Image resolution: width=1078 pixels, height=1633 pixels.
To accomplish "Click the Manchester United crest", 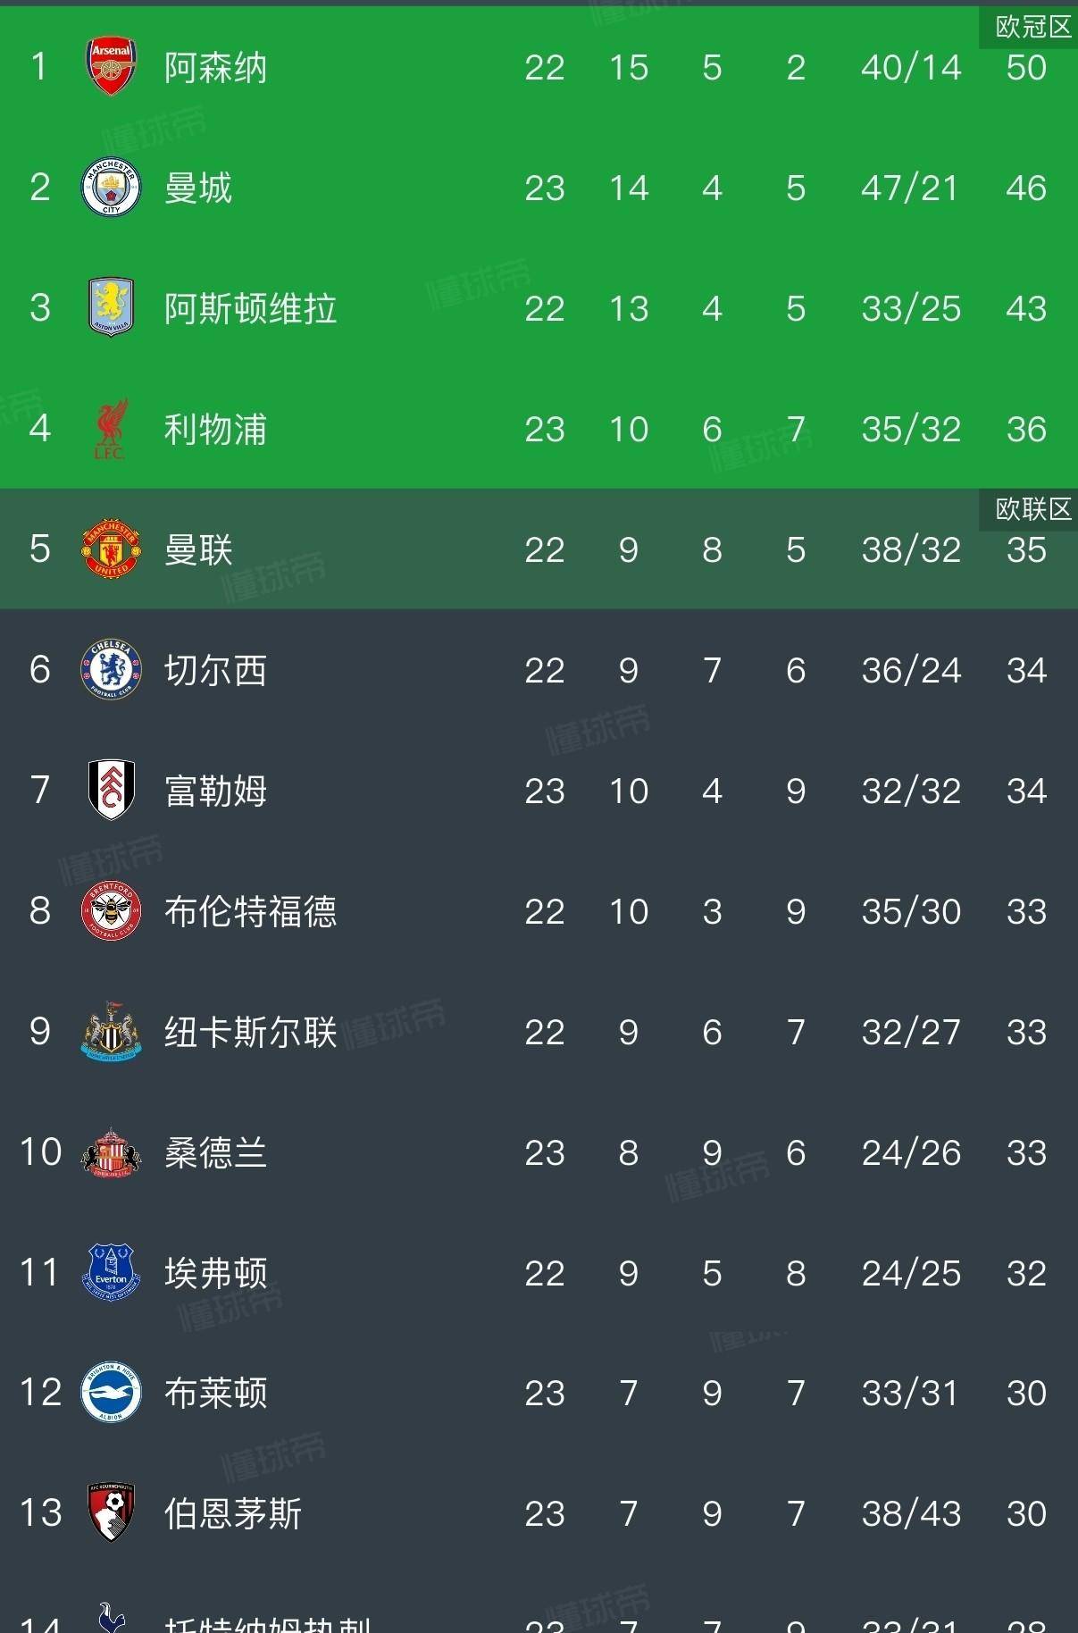I will coord(109,550).
